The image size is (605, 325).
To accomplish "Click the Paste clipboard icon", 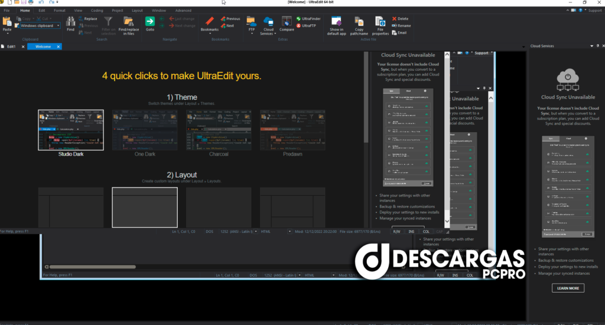I will [7, 22].
